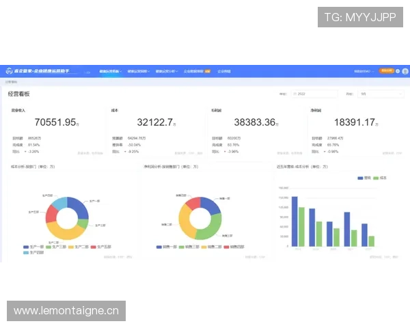Toggle the 成本 series in the bar chart legend
Screen dimensions: 410x328
(x=379, y=178)
